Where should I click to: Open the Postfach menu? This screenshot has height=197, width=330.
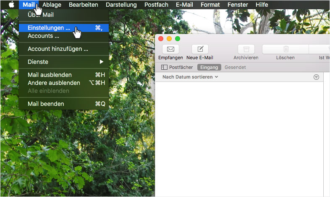pos(156,5)
